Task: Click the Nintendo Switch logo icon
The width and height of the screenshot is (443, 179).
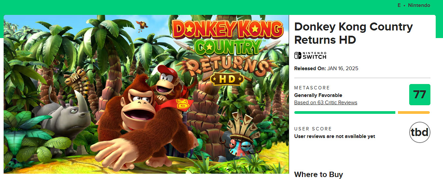Action: pyautogui.click(x=310, y=56)
